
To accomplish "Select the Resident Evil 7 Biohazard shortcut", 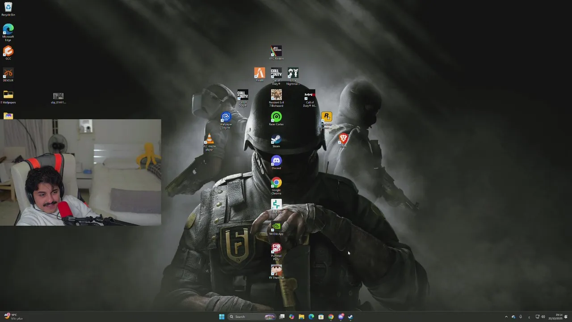I will pos(276,98).
